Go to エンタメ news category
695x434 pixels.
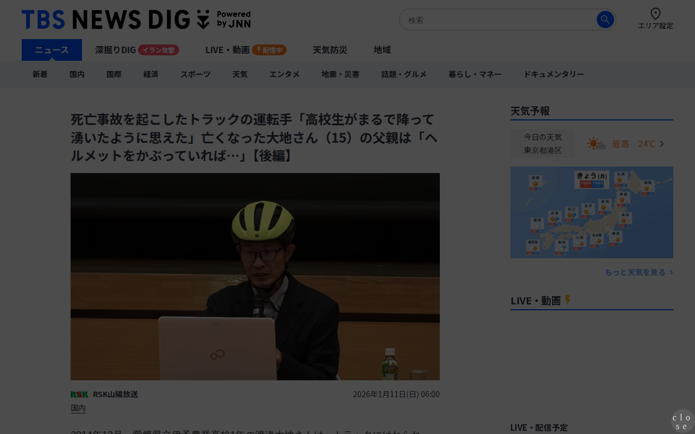coord(285,74)
